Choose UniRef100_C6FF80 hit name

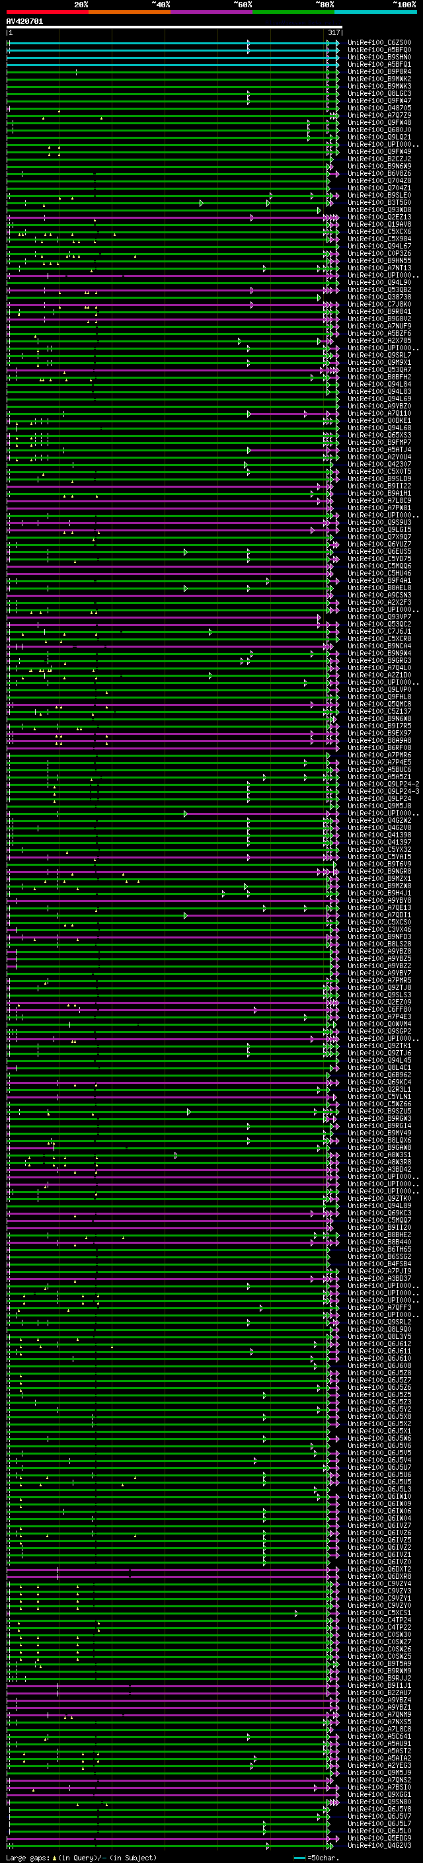click(x=379, y=1010)
